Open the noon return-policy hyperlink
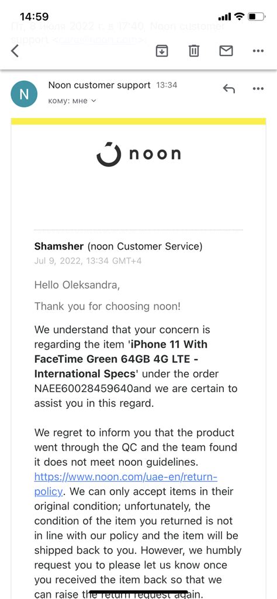The image size is (277, 599). (x=126, y=484)
